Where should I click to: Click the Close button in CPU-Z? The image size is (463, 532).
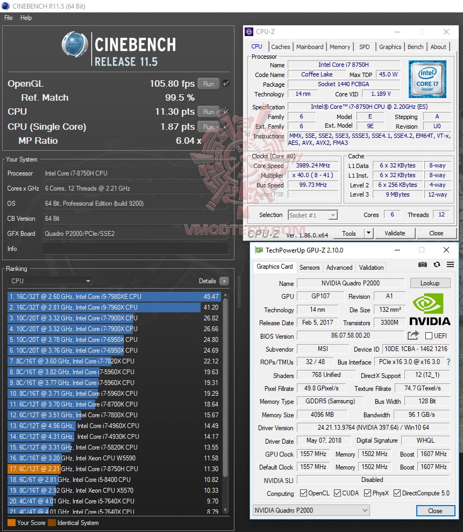click(436, 233)
